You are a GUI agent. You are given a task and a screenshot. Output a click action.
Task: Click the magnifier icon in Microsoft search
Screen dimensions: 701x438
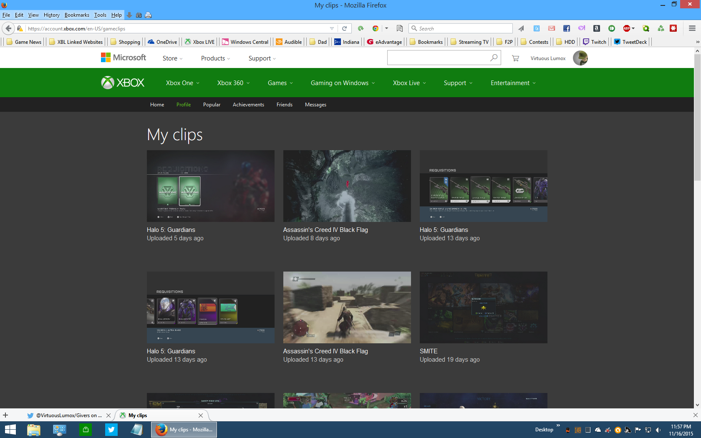[494, 58]
